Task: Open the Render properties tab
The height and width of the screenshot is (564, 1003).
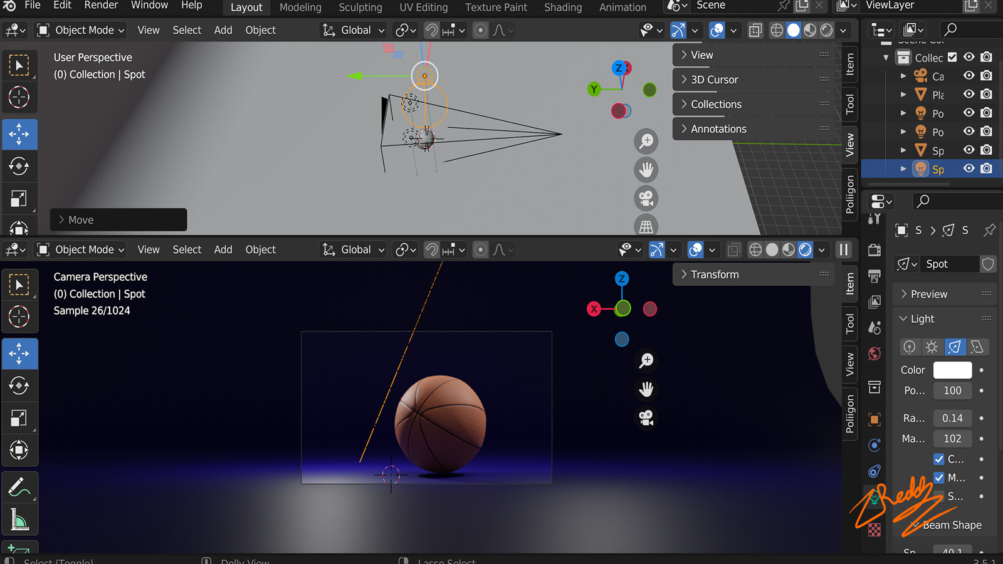Action: (x=874, y=250)
